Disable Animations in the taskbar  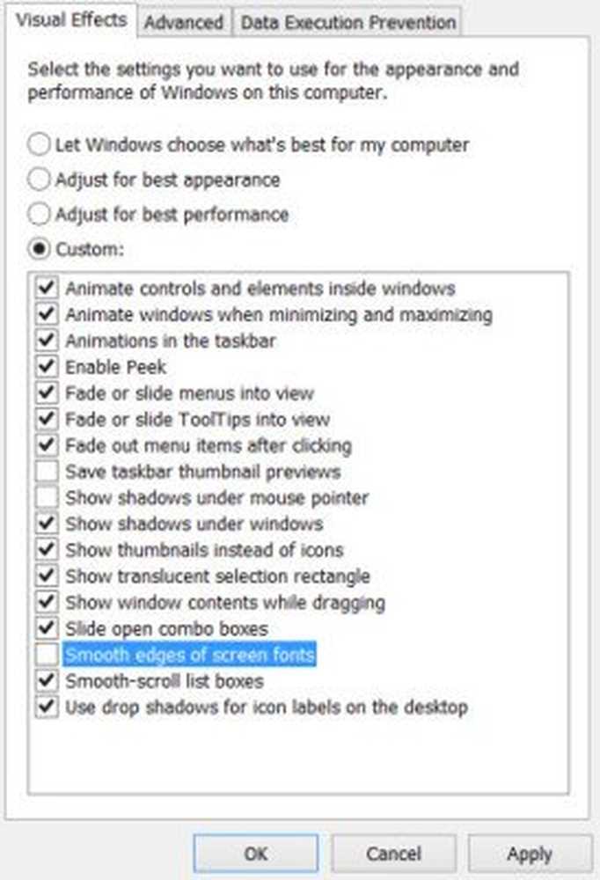[46, 341]
